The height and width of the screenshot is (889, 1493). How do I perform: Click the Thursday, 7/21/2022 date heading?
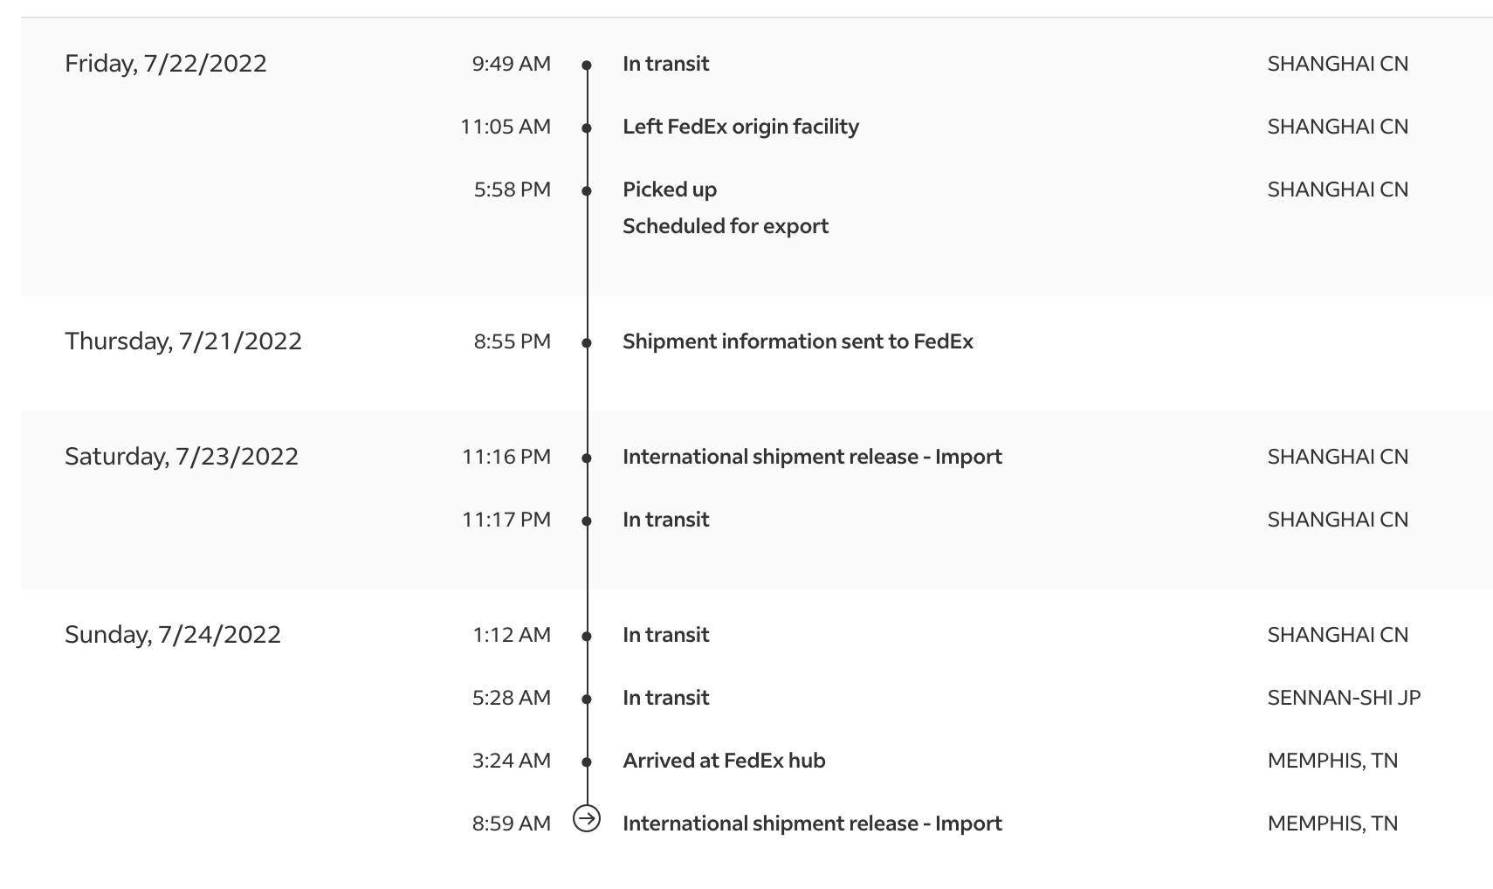[x=183, y=341]
